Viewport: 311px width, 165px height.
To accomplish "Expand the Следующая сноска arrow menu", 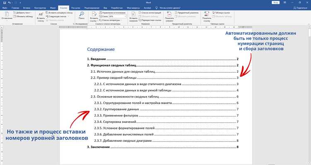I will (68, 17).
